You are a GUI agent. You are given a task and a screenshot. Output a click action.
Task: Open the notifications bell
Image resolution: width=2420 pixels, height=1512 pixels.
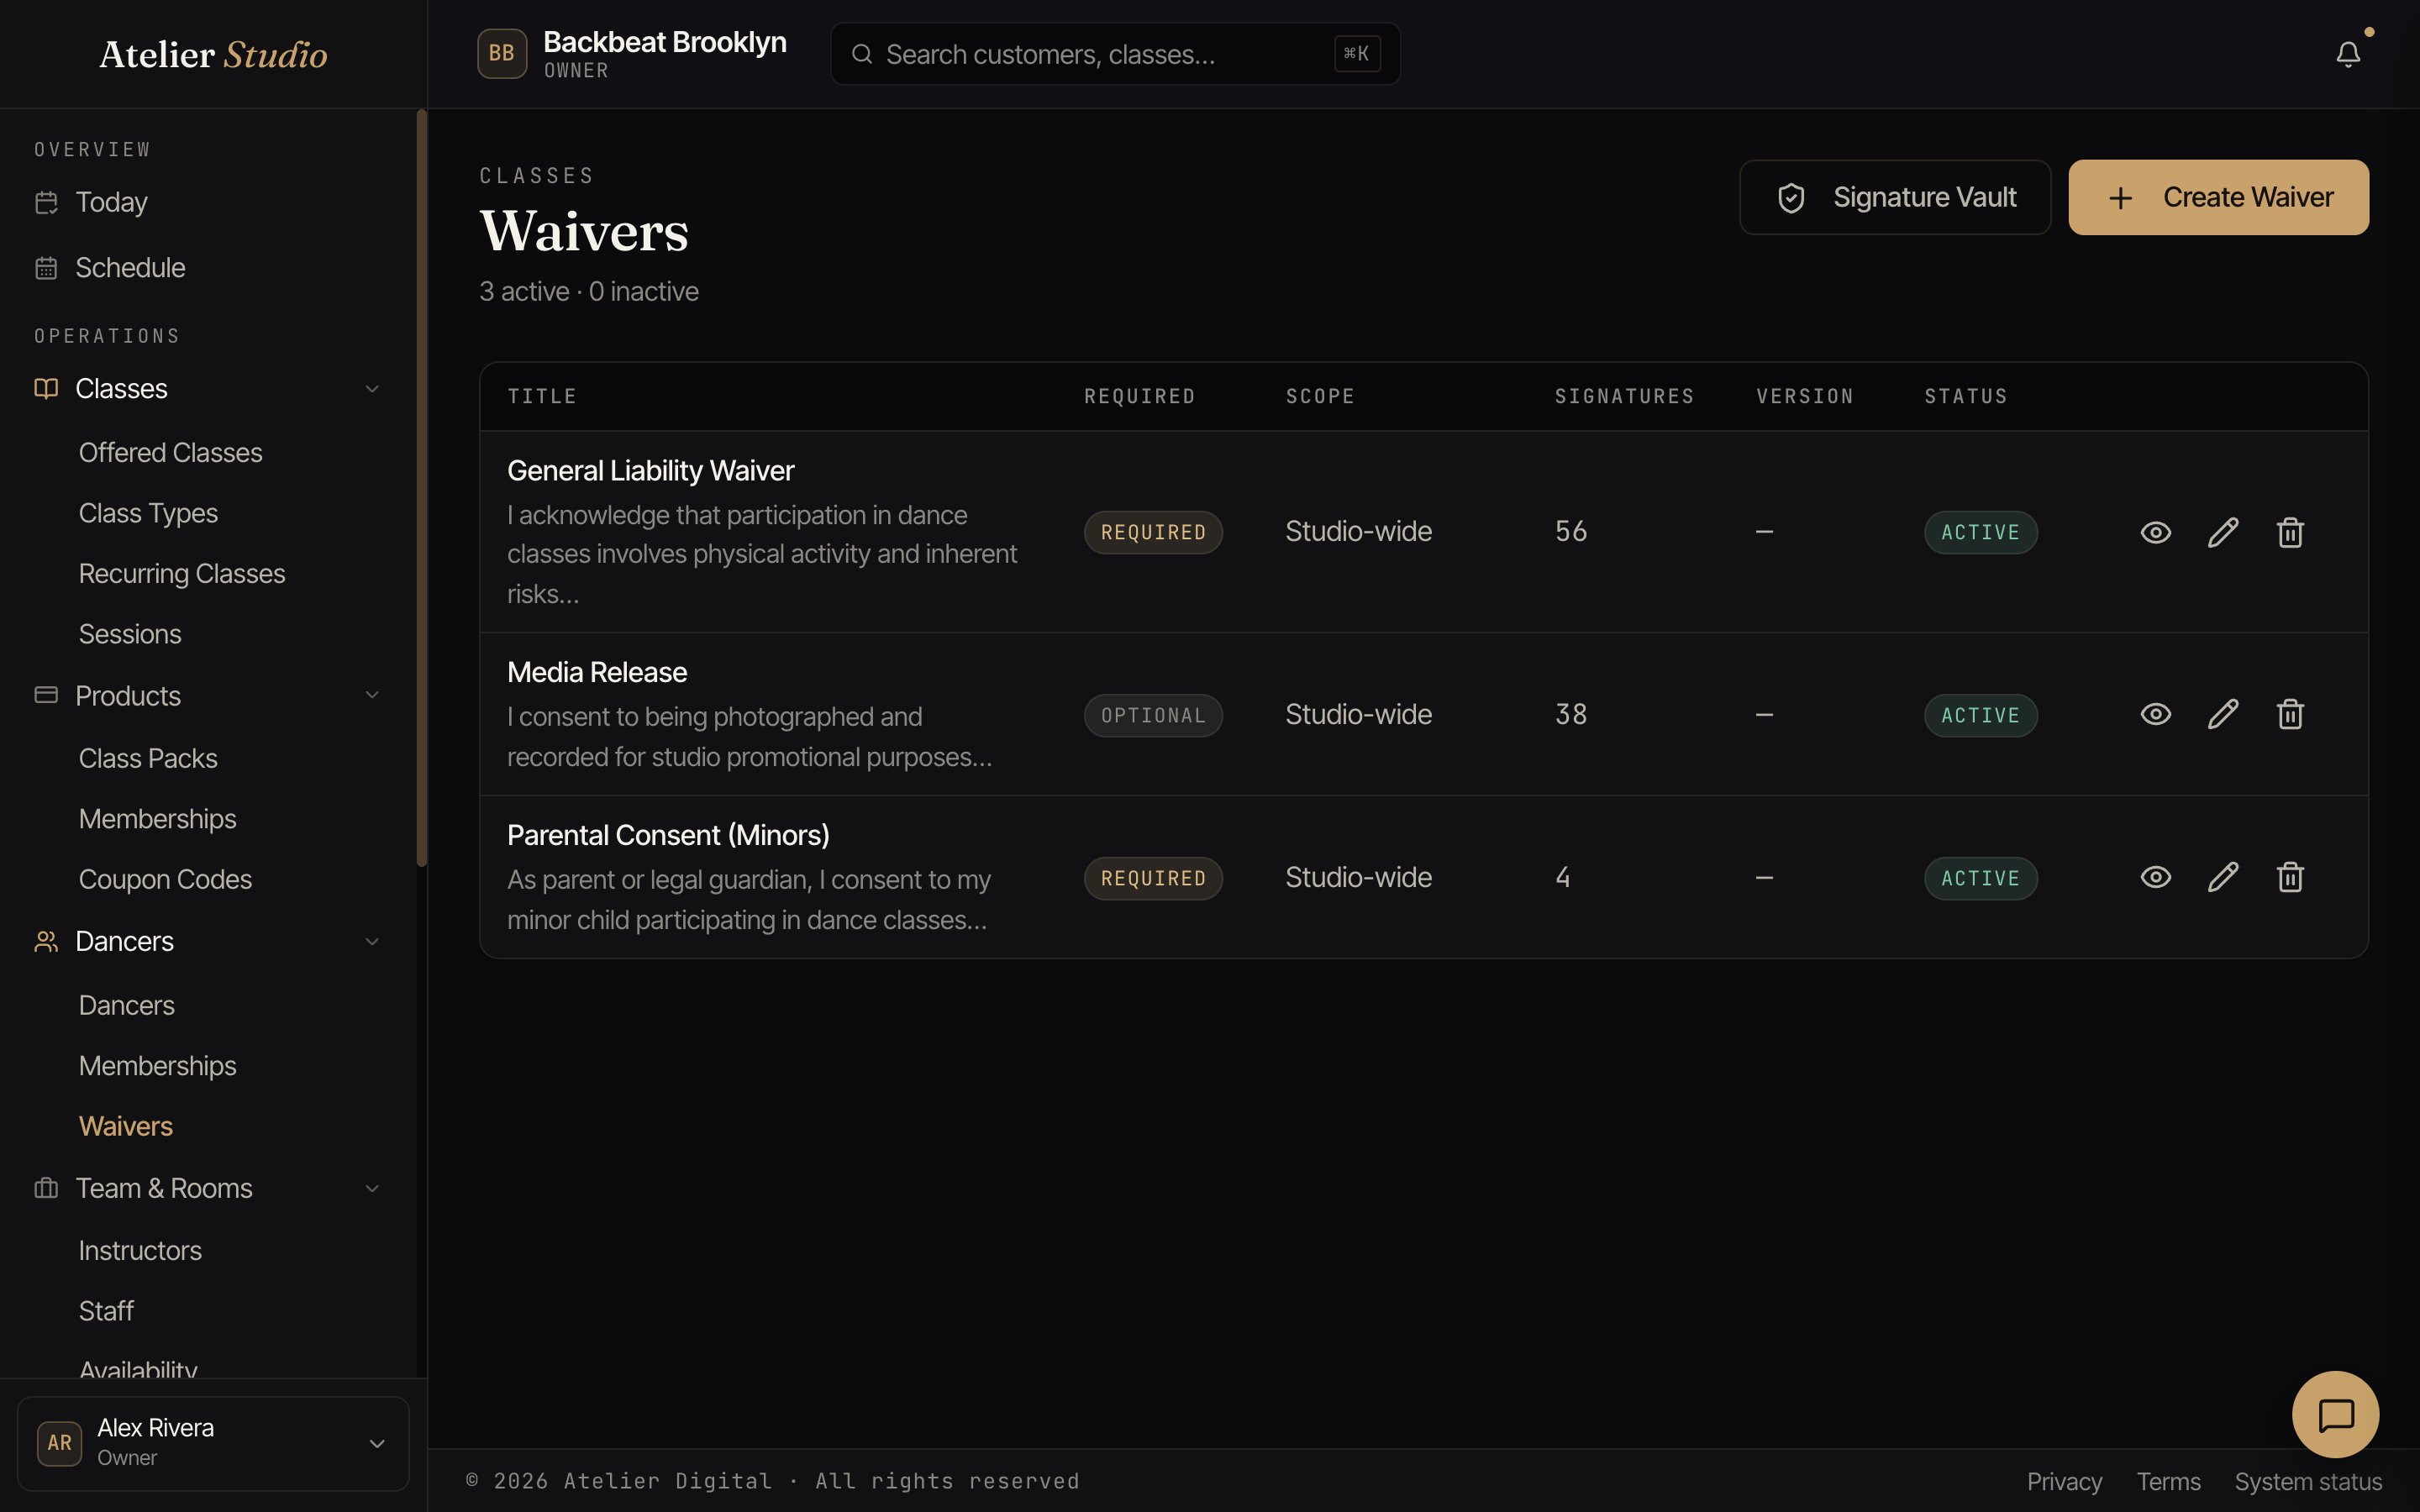point(2347,54)
